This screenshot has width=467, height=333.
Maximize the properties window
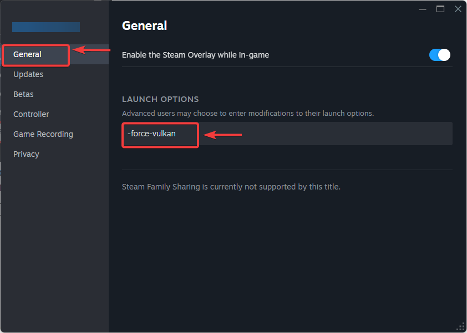tap(440, 9)
